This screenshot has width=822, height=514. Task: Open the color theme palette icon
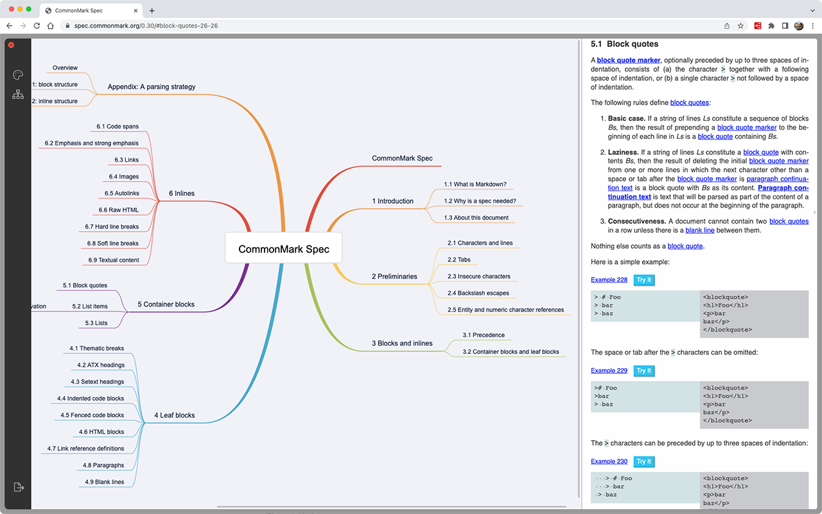(18, 75)
